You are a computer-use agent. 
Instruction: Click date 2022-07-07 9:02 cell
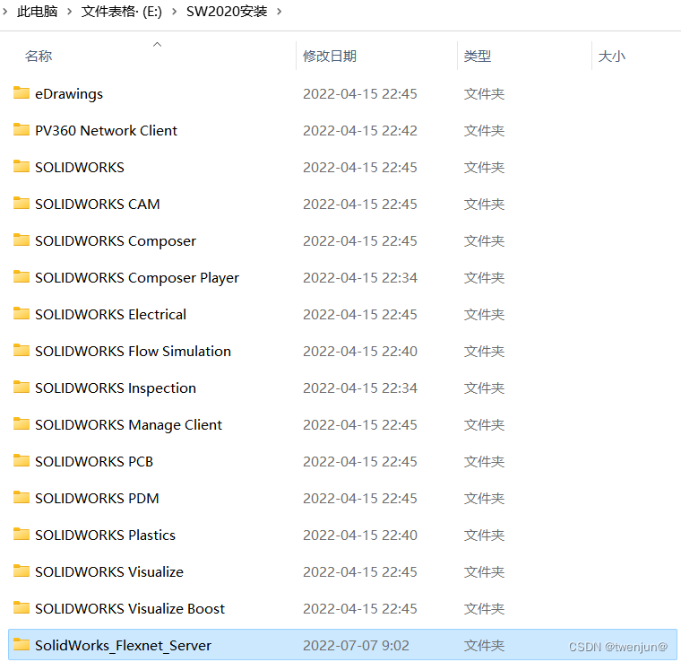(x=356, y=646)
